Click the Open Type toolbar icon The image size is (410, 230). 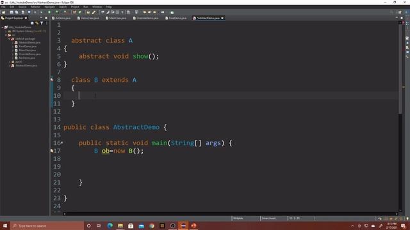click(88, 12)
